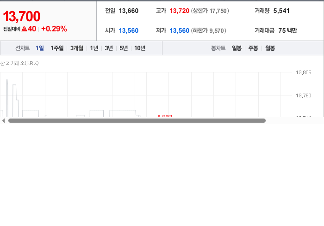This screenshot has width=324, height=226.
Task: Click the 시가 value 13,560
Action: pyautogui.click(x=129, y=30)
